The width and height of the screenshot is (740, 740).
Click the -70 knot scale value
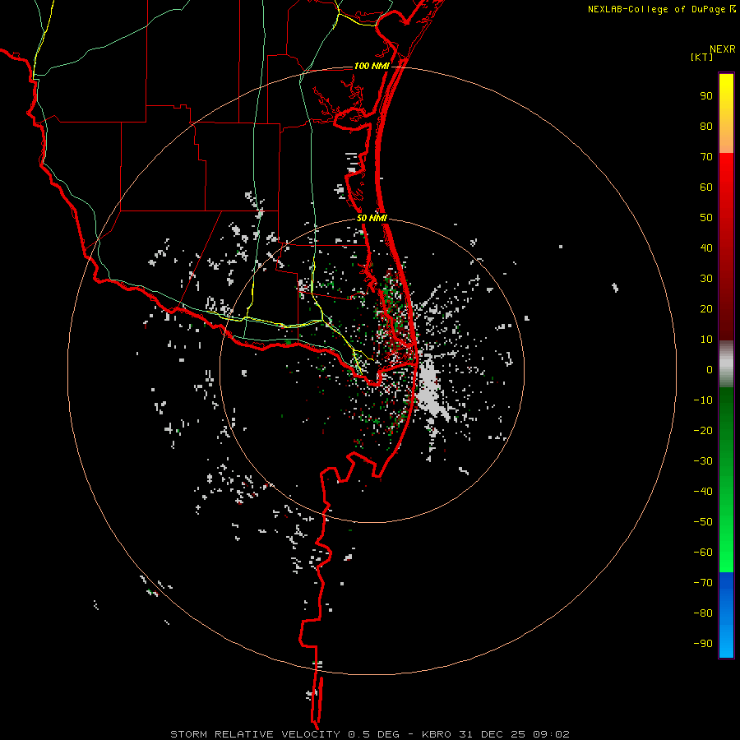703,582
